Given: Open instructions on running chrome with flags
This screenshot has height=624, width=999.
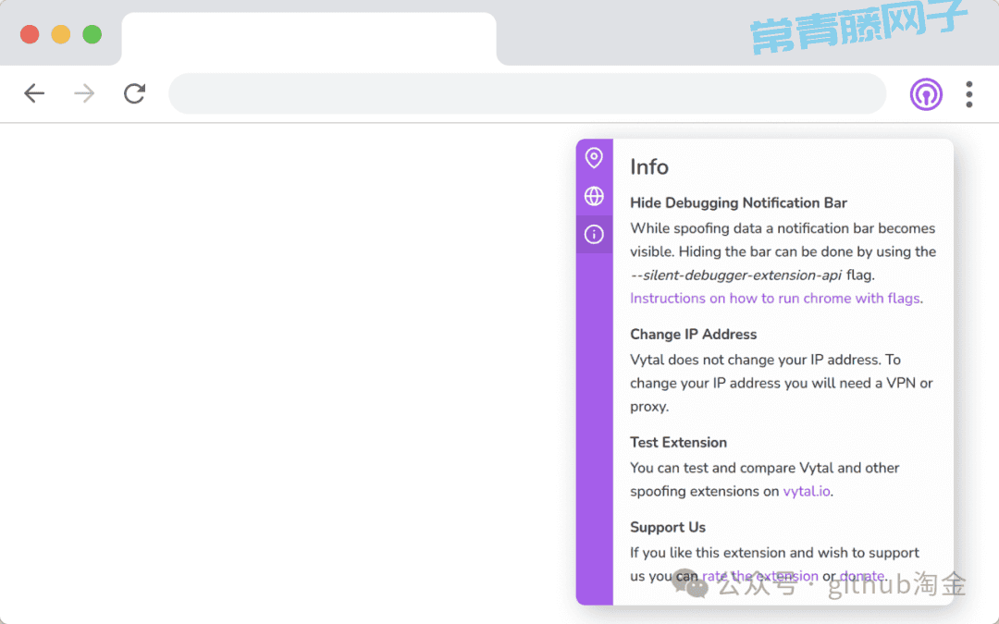Looking at the screenshot, I should point(775,298).
